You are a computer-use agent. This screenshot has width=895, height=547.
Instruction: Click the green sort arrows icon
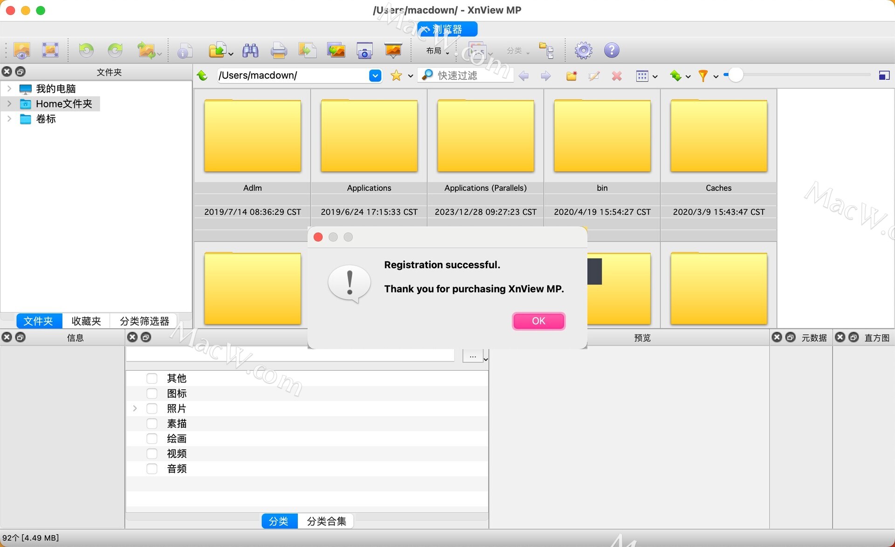(x=675, y=76)
